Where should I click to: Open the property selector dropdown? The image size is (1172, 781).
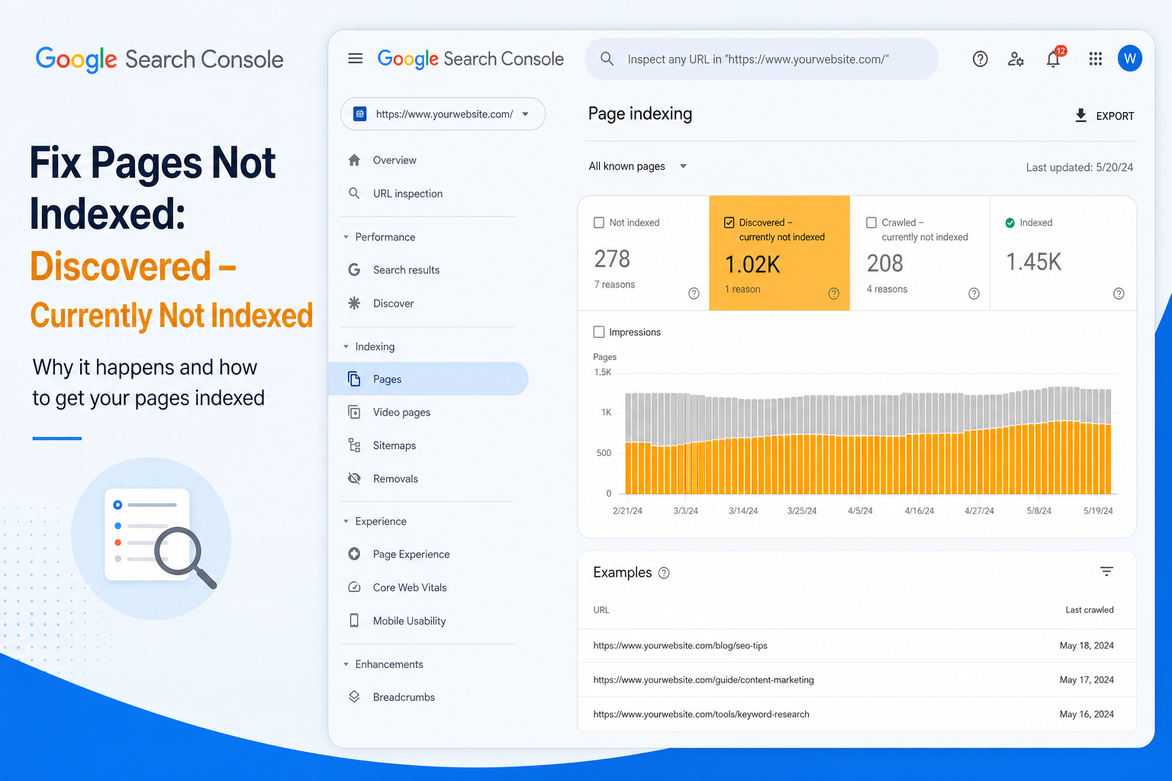pos(443,114)
